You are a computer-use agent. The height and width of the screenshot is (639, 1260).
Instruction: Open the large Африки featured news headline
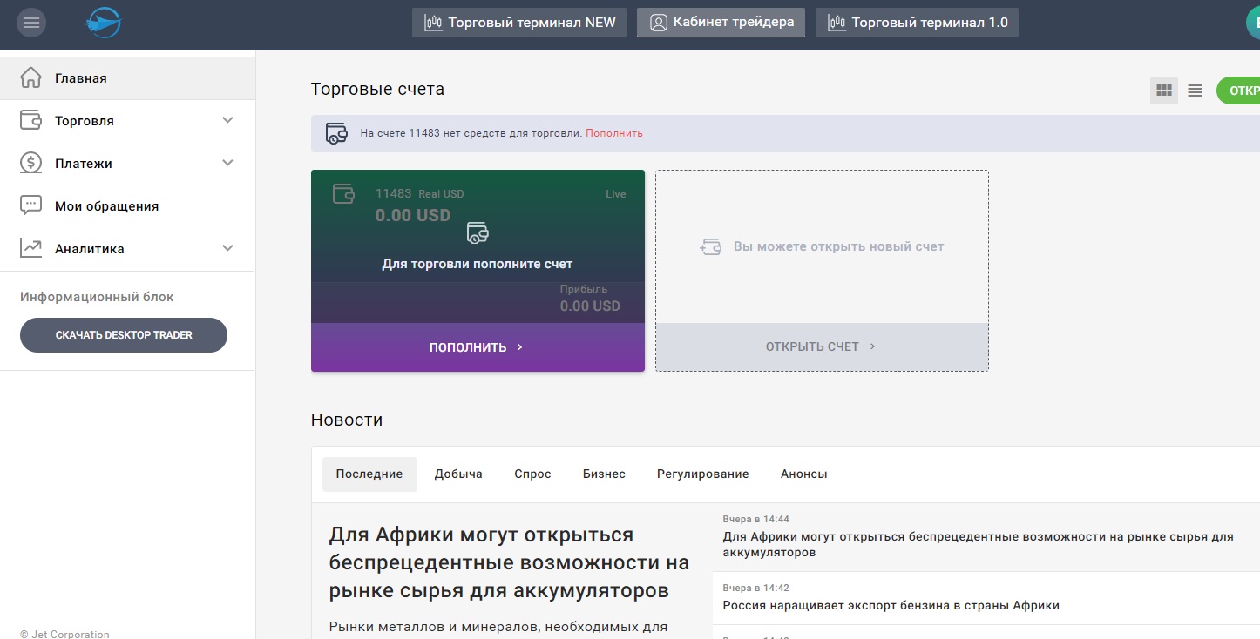pos(509,562)
